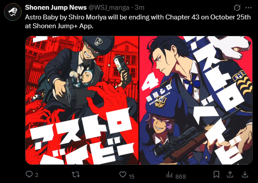Open the blue volume 4 cover image
Image resolution: width=258 pixels, height=183 pixels.
[x=196, y=100]
